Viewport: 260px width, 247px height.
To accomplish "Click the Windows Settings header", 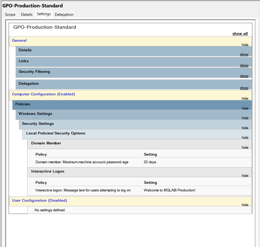I will (x=134, y=115).
